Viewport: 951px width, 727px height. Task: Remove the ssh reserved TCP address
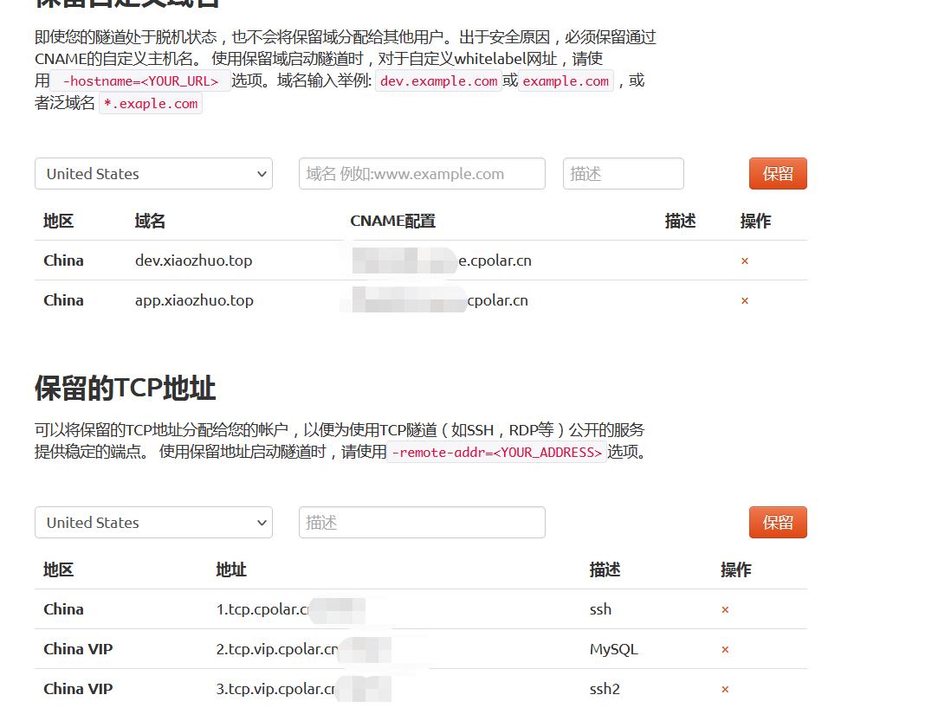click(725, 610)
